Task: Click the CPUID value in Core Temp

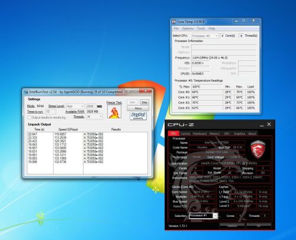Action: [200, 73]
